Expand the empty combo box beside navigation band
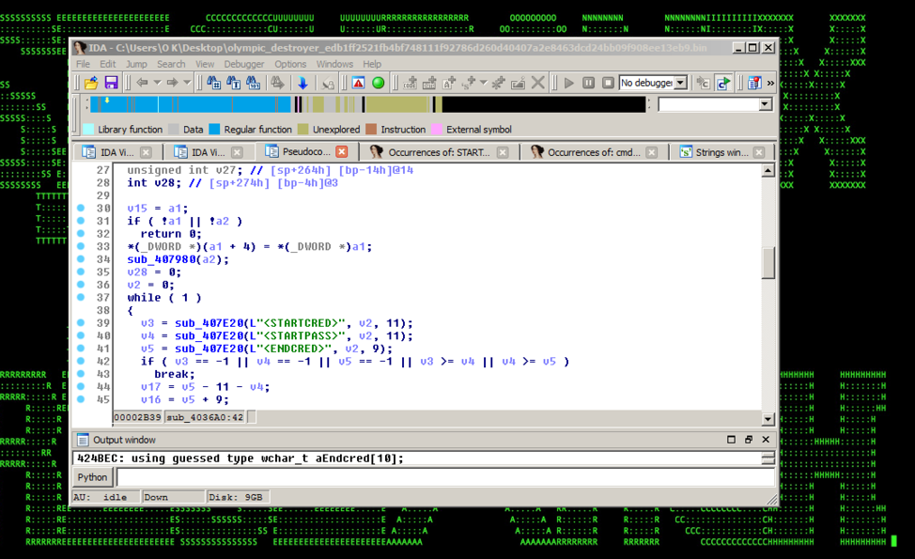Image resolution: width=915 pixels, height=559 pixels. 765,105
